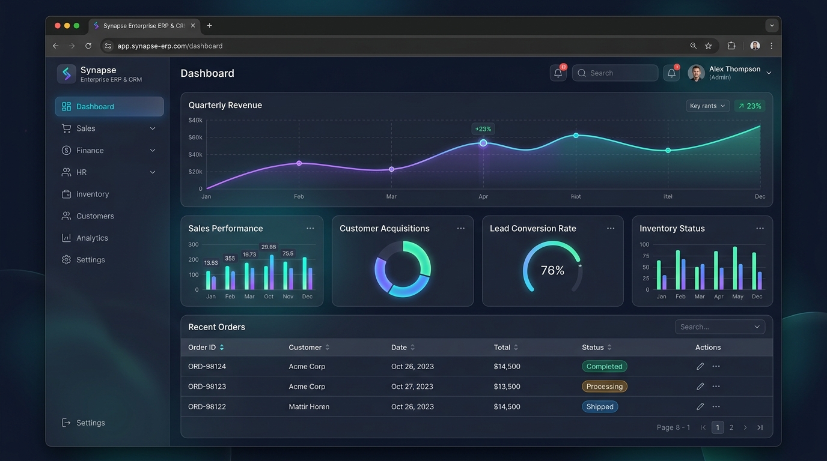Show more options for Lead Conversion Rate
Image resolution: width=827 pixels, height=461 pixels.
click(611, 229)
